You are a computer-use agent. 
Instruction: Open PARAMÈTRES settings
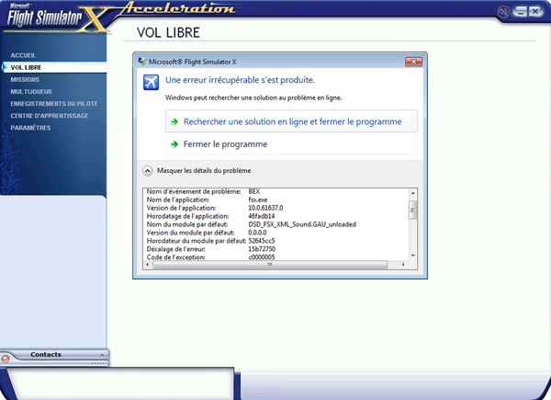(x=30, y=127)
